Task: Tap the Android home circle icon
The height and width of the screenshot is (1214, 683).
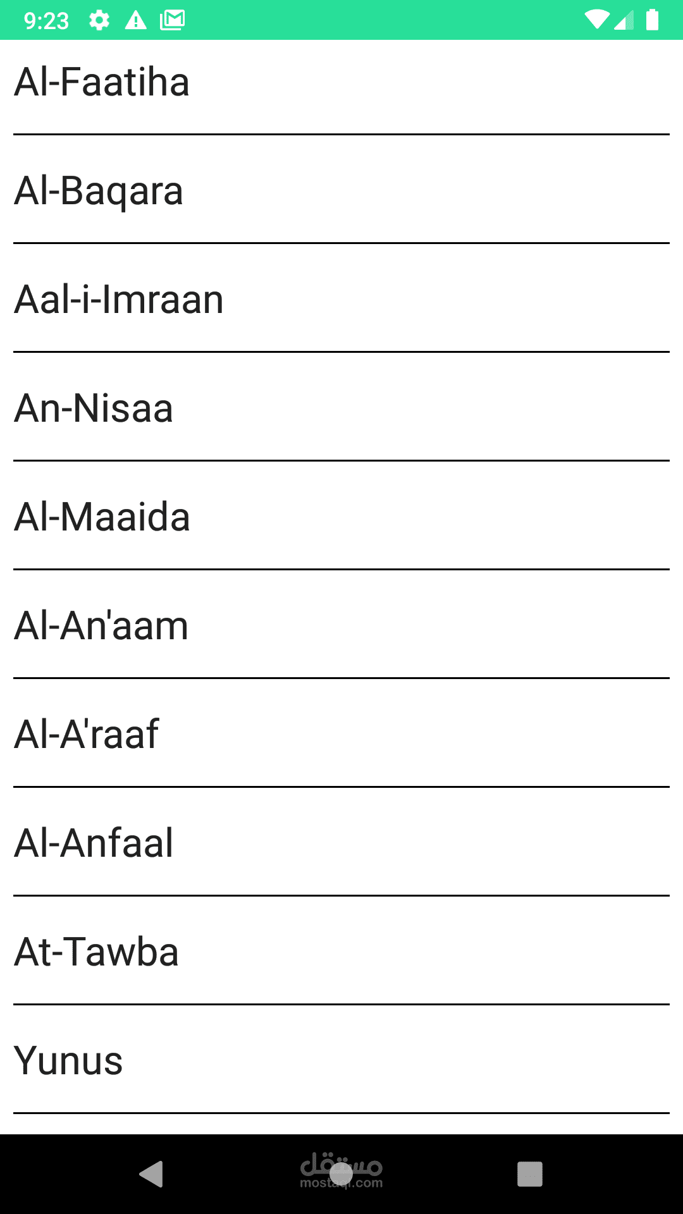Action: 341,1174
